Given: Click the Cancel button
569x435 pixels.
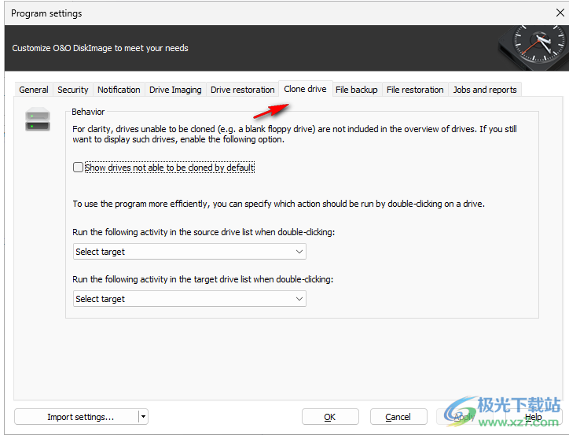Looking at the screenshot, I should click(398, 417).
